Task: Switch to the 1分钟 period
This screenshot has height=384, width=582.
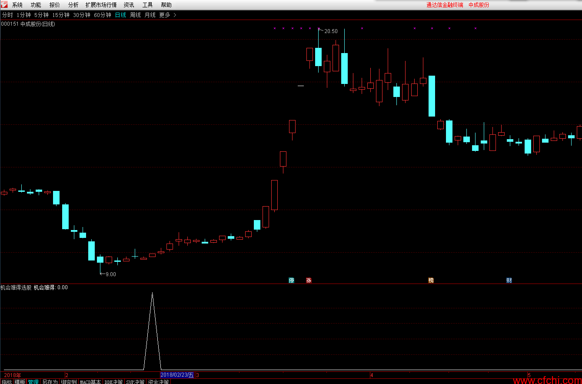Action: coord(23,15)
